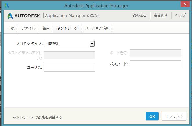The image size is (192, 126).
Task: Click the 自動検出 proxy type combo box
Action: click(x=70, y=44)
